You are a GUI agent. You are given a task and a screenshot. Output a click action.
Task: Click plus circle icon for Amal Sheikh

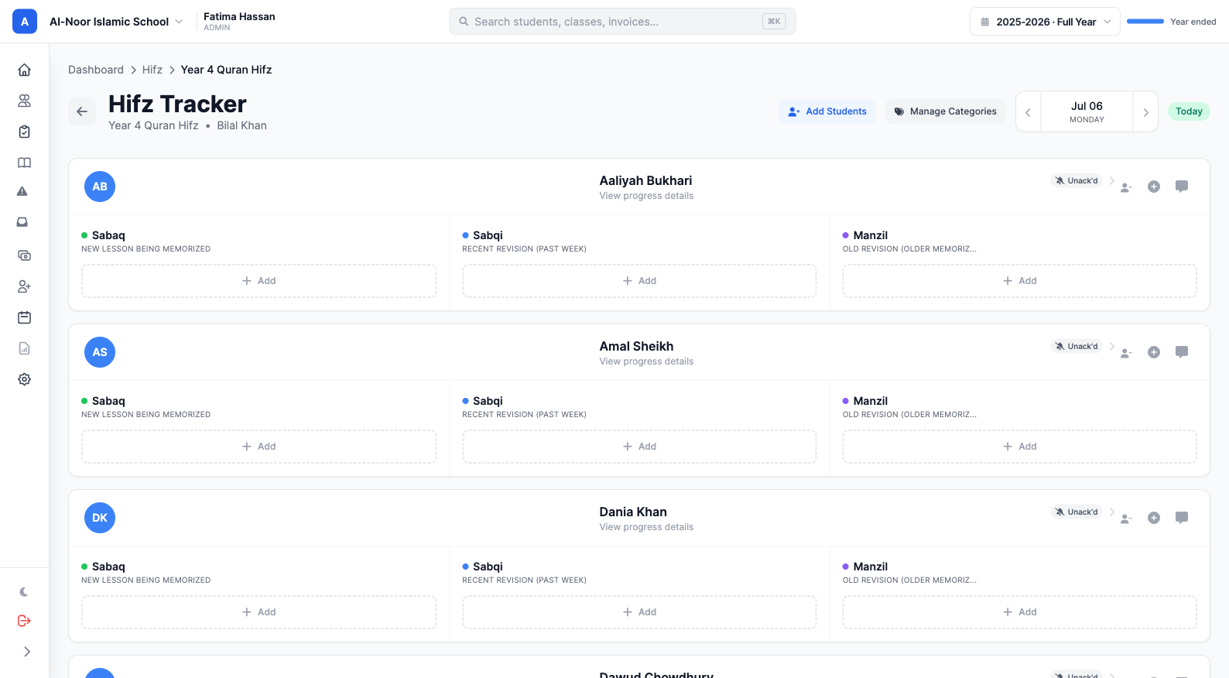(x=1154, y=352)
